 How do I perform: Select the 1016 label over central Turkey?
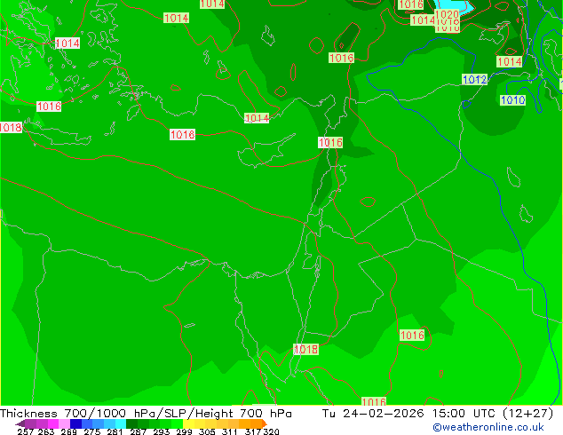342,58
